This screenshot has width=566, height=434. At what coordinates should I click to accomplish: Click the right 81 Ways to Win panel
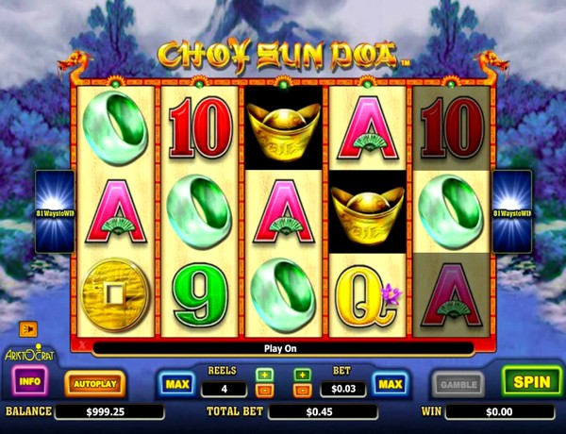[512, 212]
